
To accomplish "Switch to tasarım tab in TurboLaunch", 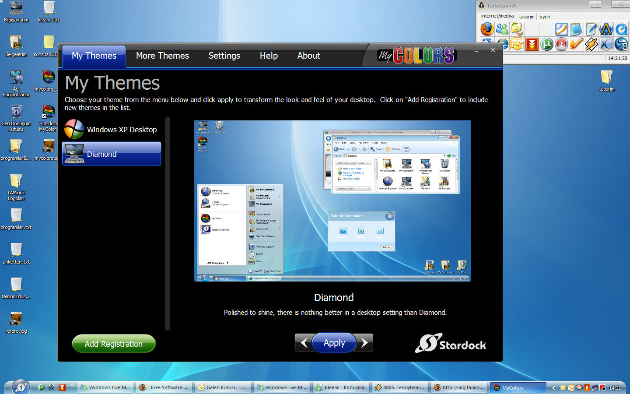I will tap(527, 17).
